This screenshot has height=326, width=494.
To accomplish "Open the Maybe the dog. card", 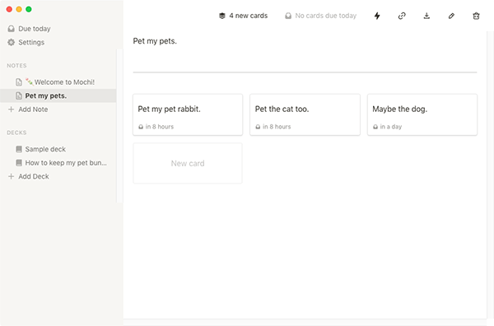I will [422, 114].
